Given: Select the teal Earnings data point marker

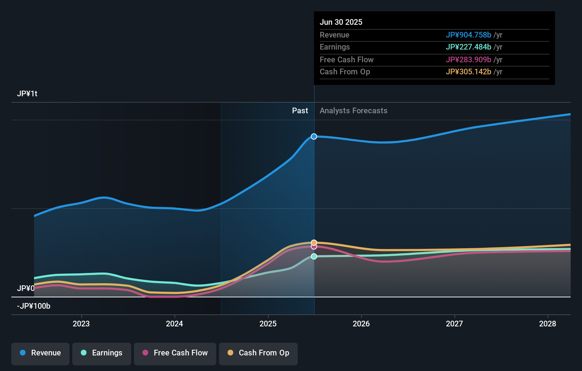Looking at the screenshot, I should click(314, 256).
